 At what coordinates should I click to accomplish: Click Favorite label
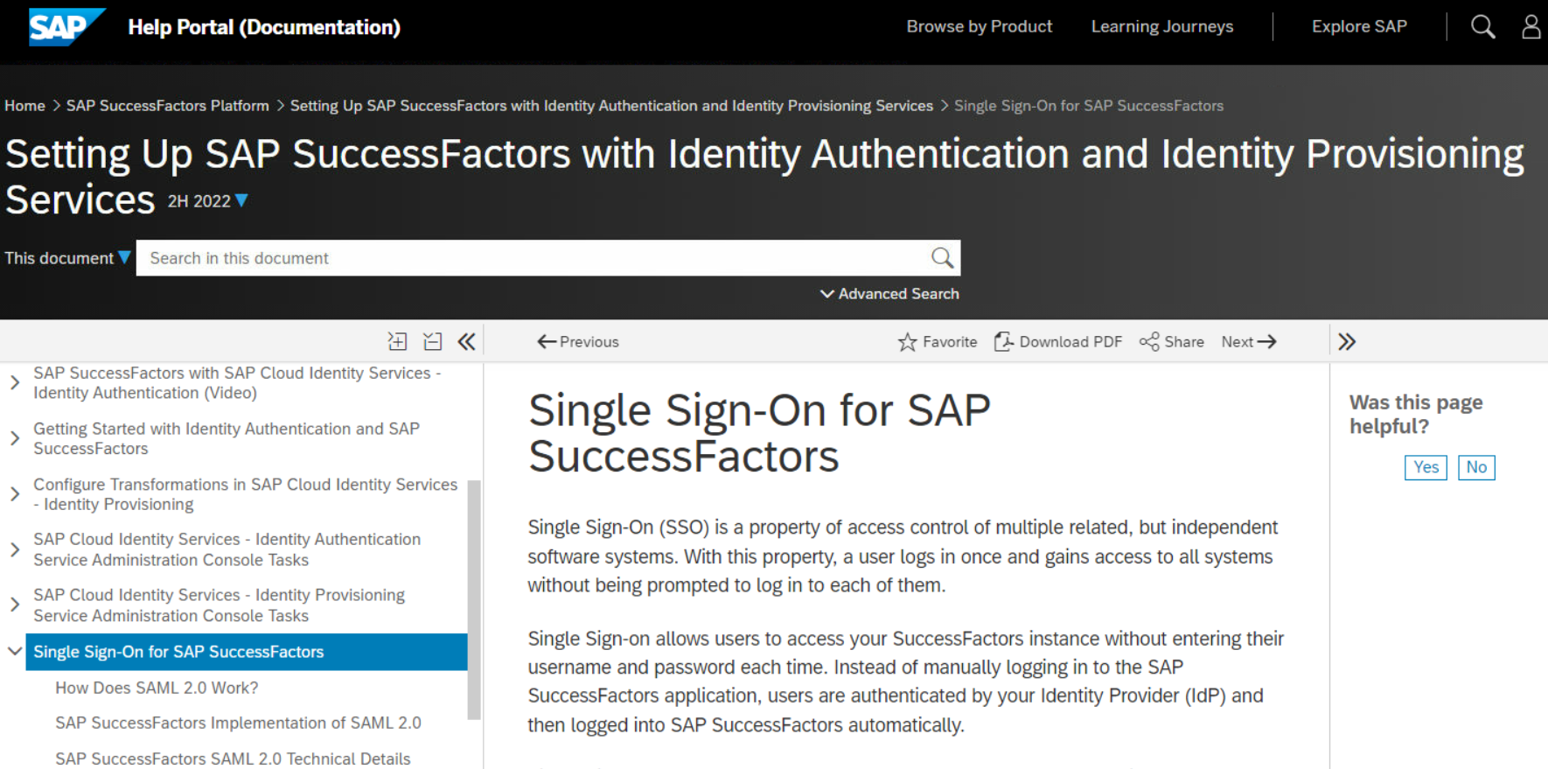[950, 342]
